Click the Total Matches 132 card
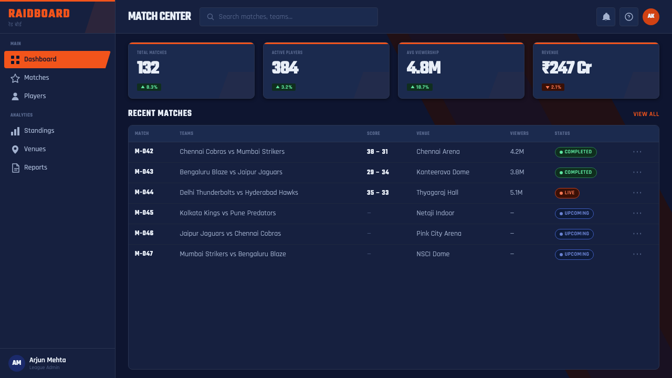The width and height of the screenshot is (672, 378). (x=191, y=70)
